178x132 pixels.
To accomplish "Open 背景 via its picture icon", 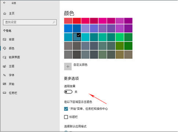I will click(x=4, y=39).
